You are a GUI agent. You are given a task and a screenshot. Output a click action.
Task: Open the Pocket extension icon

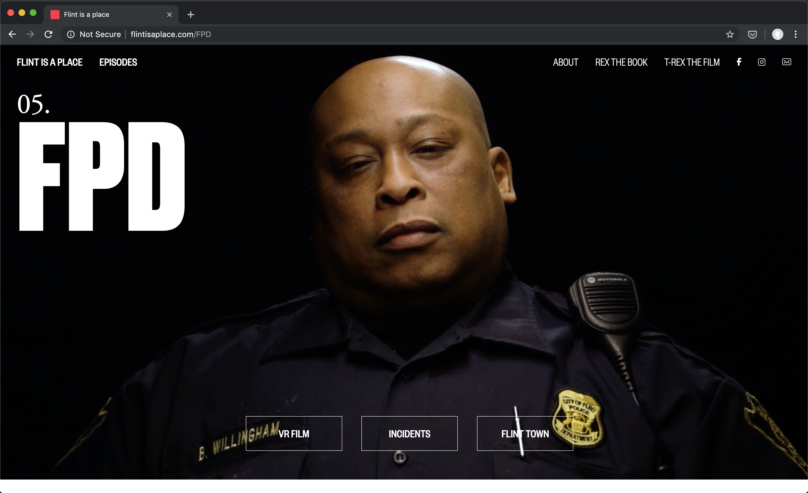(x=752, y=35)
